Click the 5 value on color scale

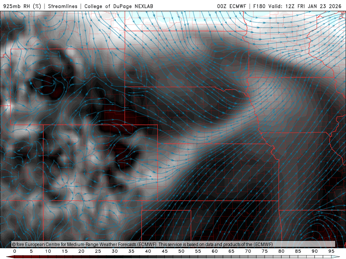coord(31,251)
